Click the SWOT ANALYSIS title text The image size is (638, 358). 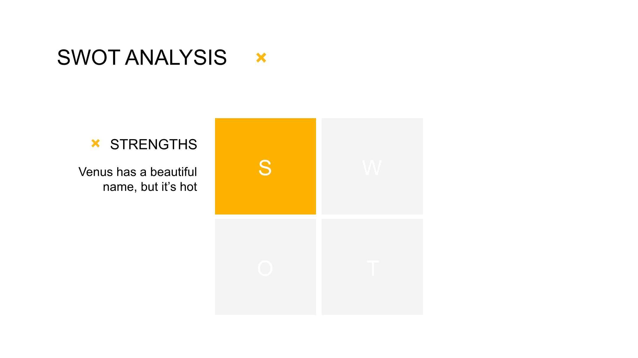coord(142,57)
